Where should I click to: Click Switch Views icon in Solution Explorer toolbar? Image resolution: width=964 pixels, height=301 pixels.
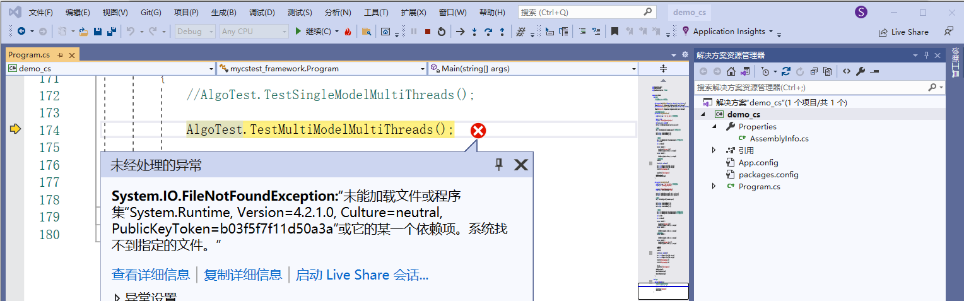(745, 71)
